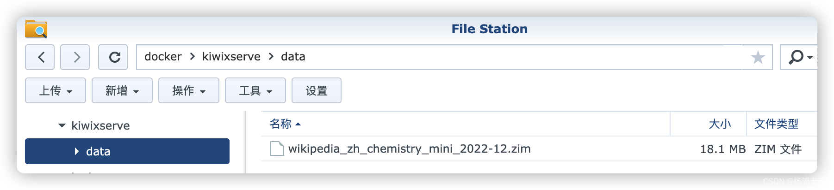Click the 设置 settings button
Viewport: 834px width, 190px height.
[x=317, y=90]
